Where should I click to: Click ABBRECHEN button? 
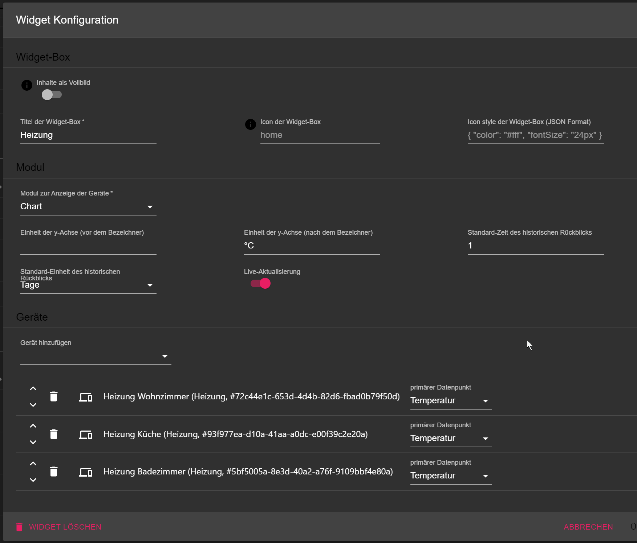click(588, 527)
